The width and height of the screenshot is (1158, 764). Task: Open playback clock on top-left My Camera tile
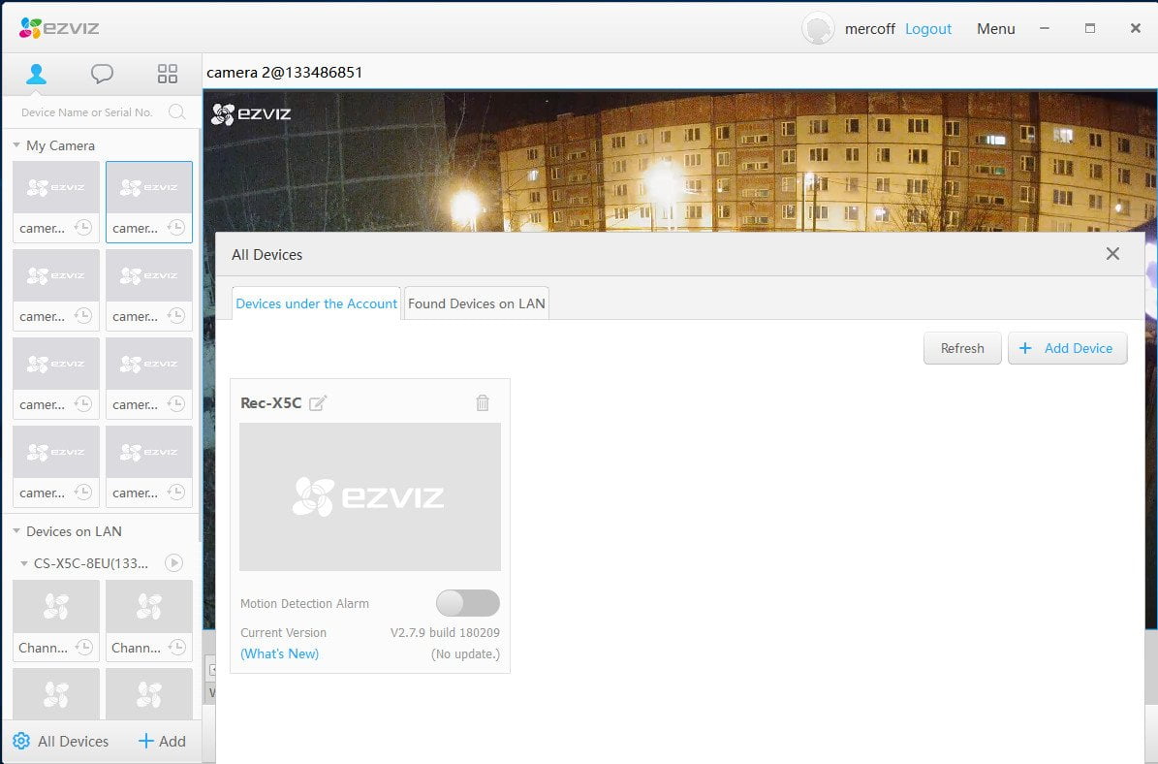tap(82, 228)
